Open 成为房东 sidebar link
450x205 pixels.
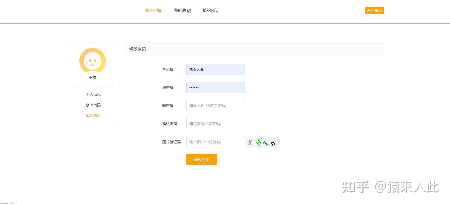point(93,116)
